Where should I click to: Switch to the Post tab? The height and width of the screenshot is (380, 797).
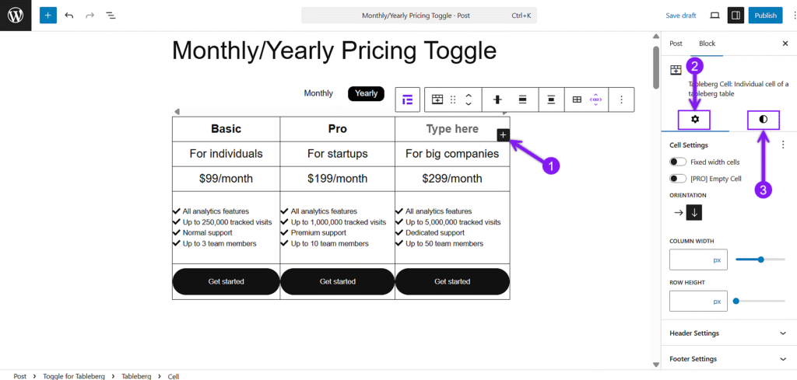coord(676,44)
